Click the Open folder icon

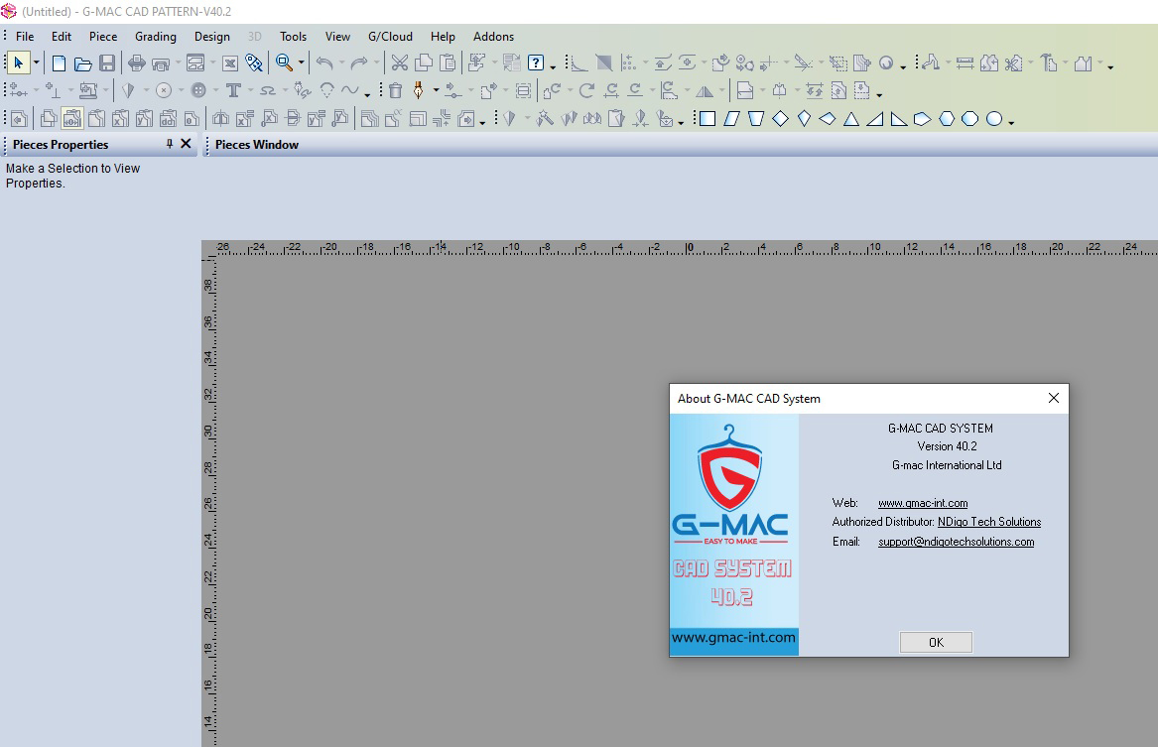pos(82,63)
